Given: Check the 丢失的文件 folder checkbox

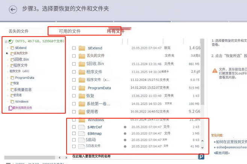Looking at the screenshot, I should (74, 56).
